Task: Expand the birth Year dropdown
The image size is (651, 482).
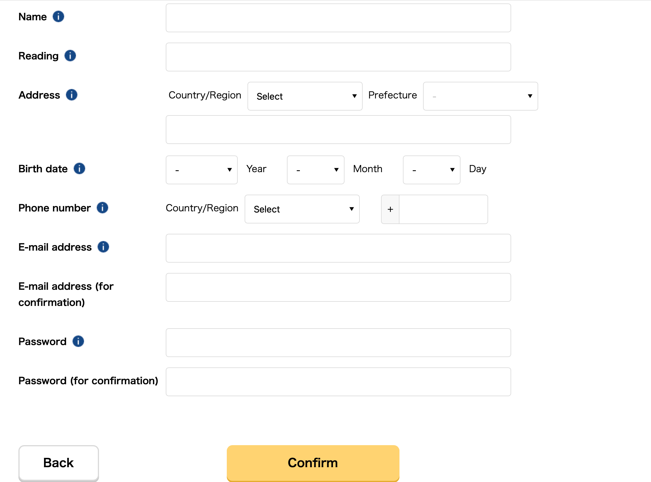Action: click(x=201, y=170)
